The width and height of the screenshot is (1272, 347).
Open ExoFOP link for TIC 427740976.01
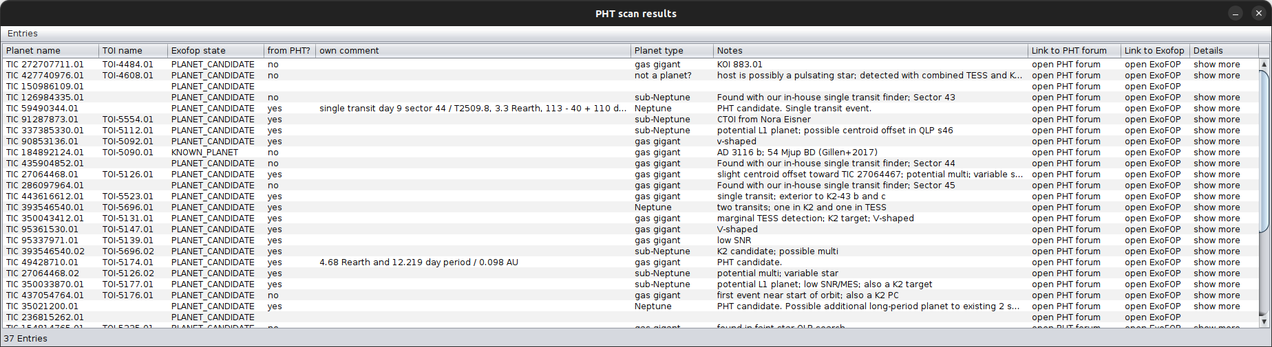tap(1152, 76)
